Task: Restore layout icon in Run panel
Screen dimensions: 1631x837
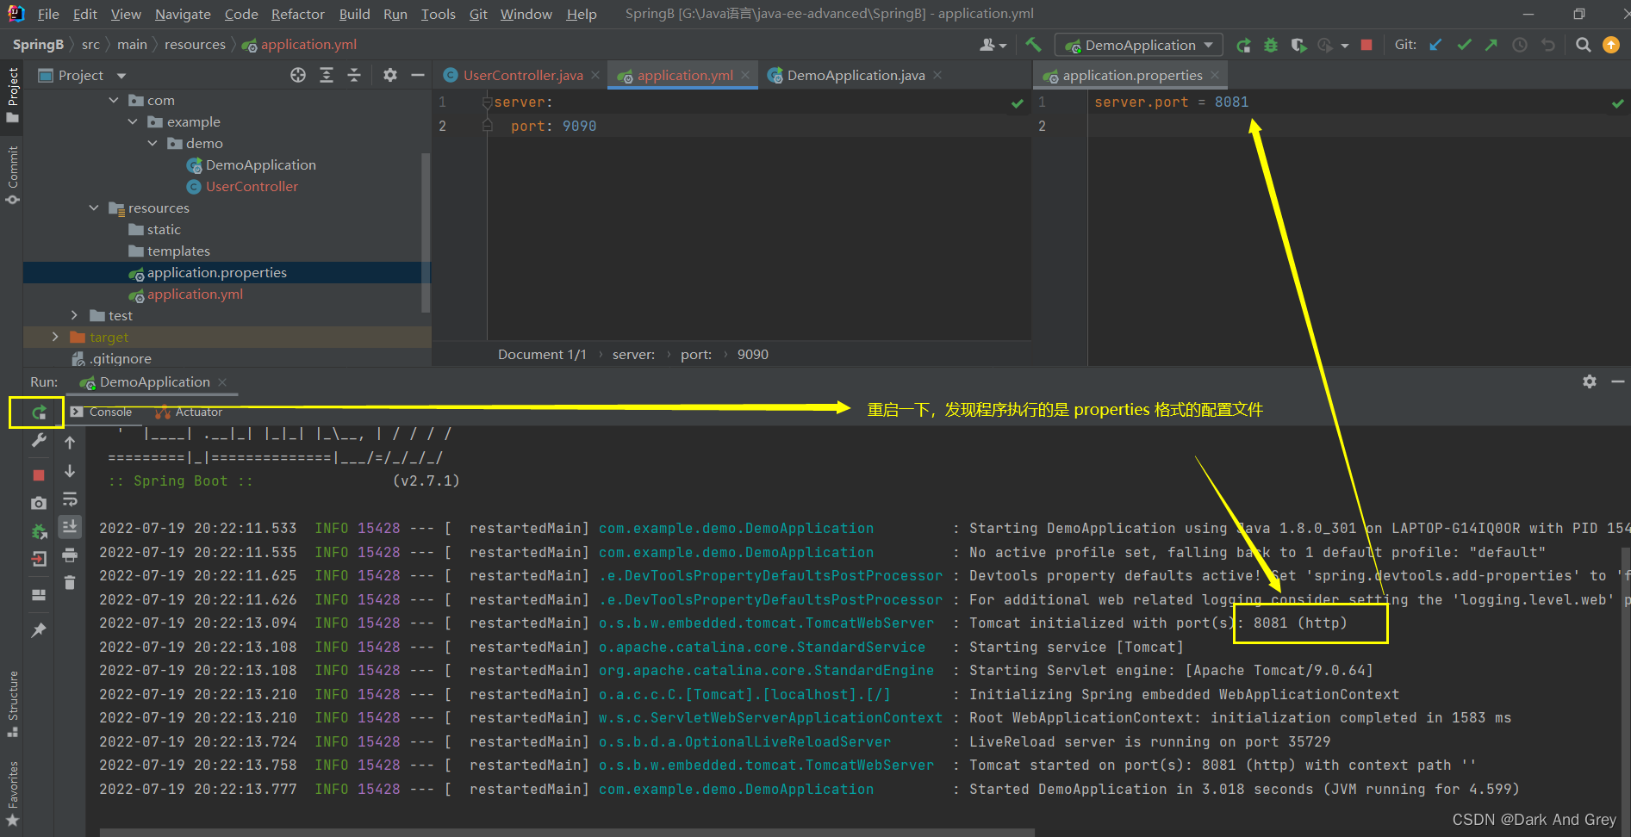Action: (x=39, y=595)
